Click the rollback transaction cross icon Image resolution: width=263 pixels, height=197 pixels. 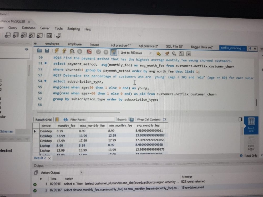tap(106, 52)
